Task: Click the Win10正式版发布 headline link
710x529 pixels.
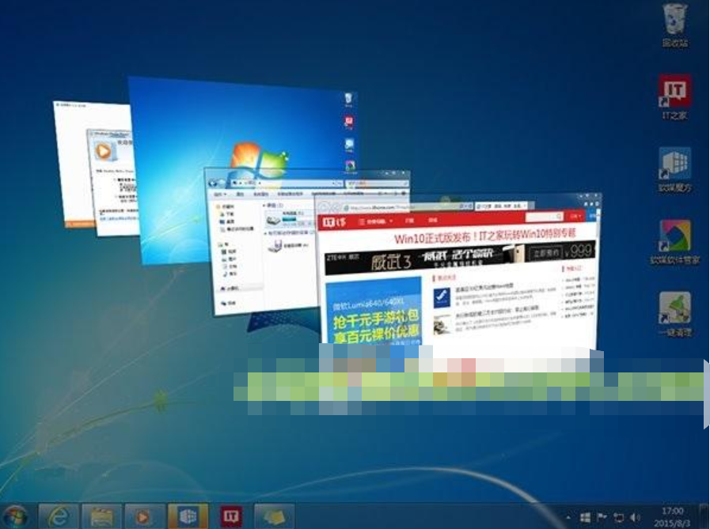Action: click(485, 236)
